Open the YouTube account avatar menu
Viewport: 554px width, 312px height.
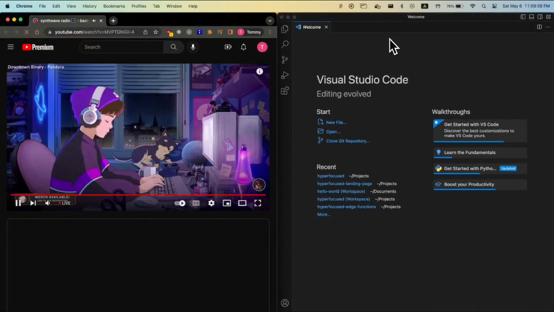pyautogui.click(x=262, y=47)
